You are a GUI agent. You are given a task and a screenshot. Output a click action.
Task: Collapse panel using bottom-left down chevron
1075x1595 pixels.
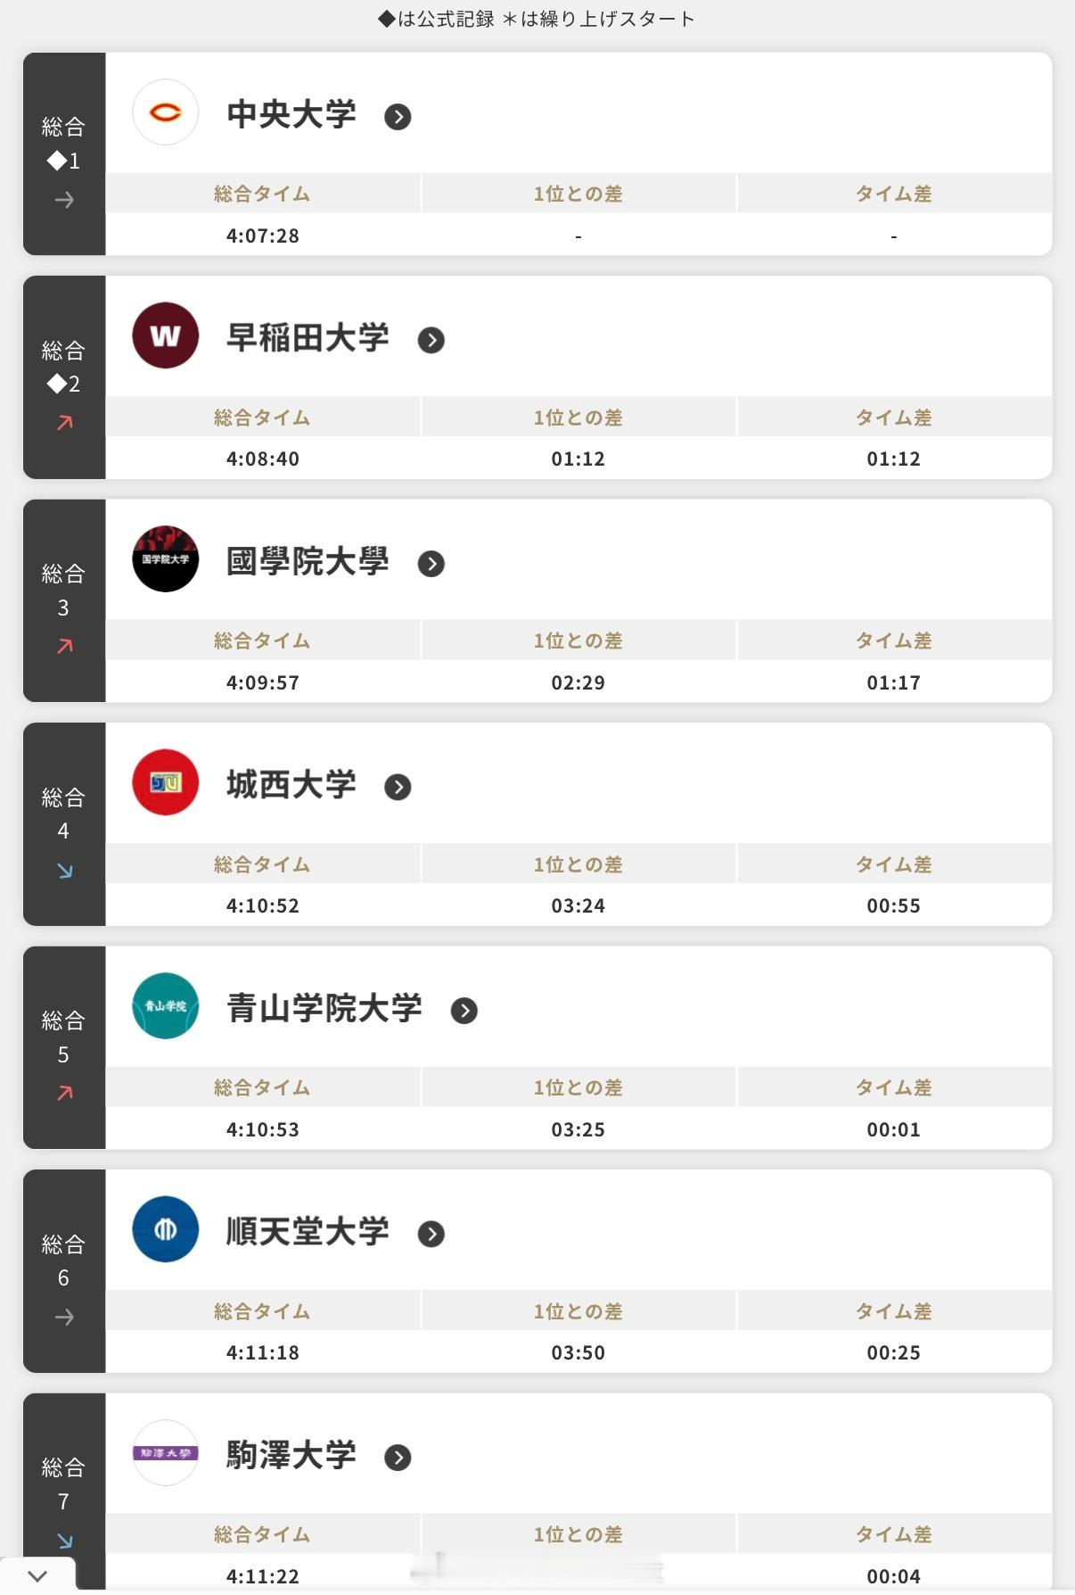tap(37, 1575)
